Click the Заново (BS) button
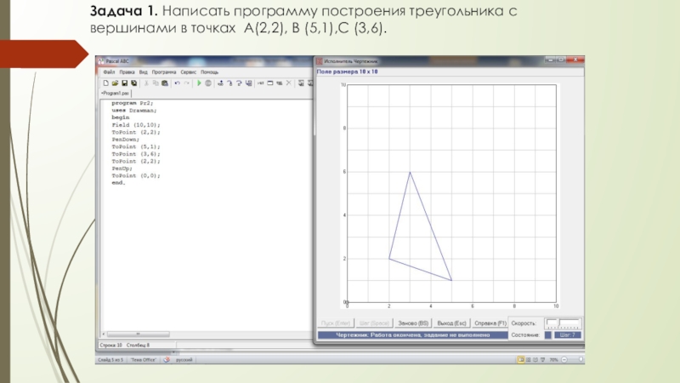Screen dimensions: 680x383 click(413, 323)
